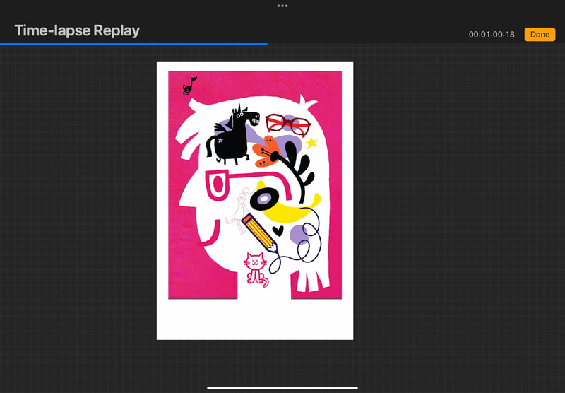Tap the orange Done button
565x393 pixels.
pyautogui.click(x=540, y=35)
